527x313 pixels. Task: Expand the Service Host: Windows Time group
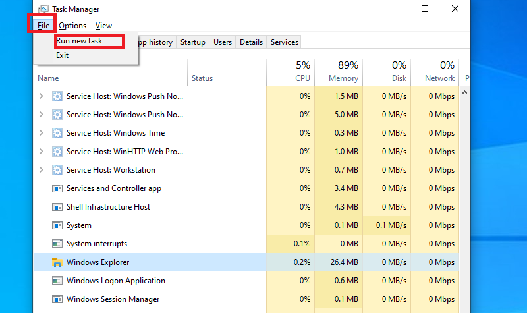[42, 133]
